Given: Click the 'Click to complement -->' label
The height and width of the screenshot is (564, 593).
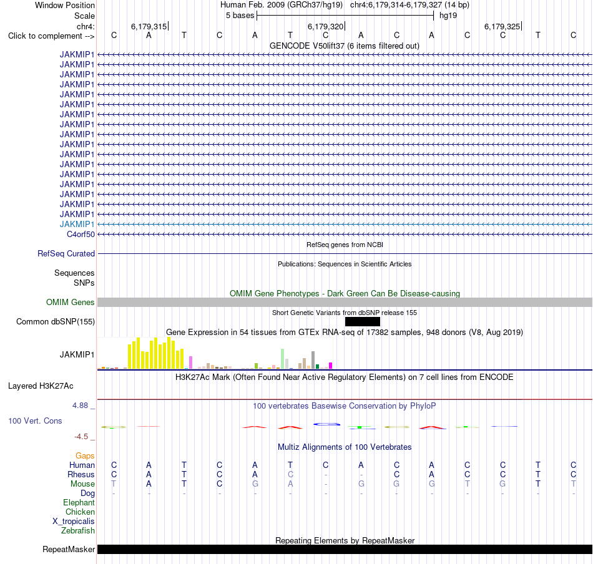Looking at the screenshot, I should point(51,36).
